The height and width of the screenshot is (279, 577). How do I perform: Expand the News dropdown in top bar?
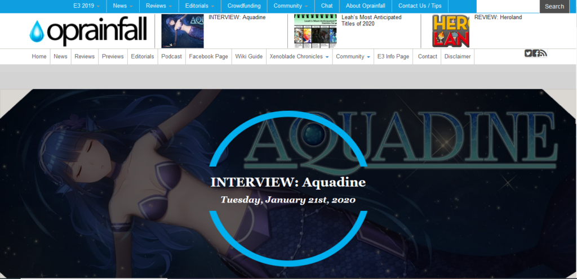123,6
